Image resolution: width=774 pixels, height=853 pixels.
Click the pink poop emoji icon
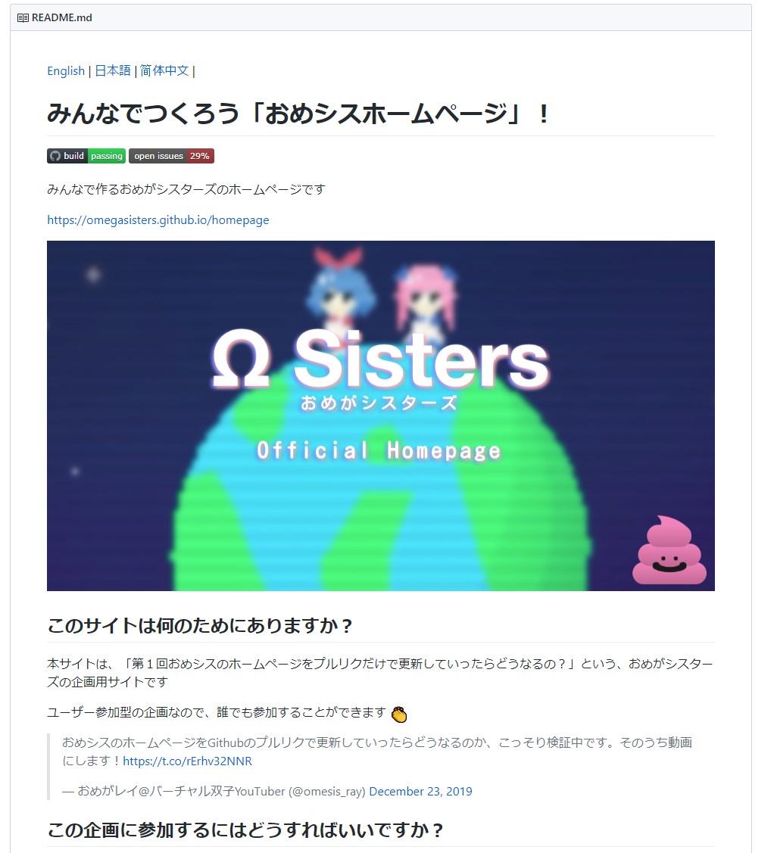point(669,550)
